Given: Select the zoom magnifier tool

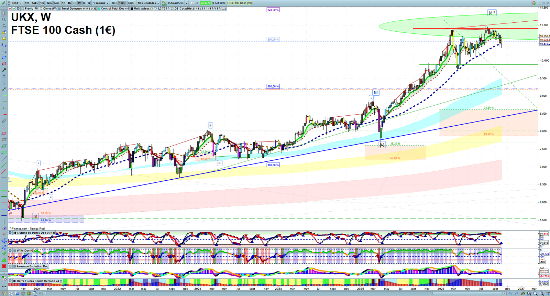Looking at the screenshot, I should (x=4, y=20).
